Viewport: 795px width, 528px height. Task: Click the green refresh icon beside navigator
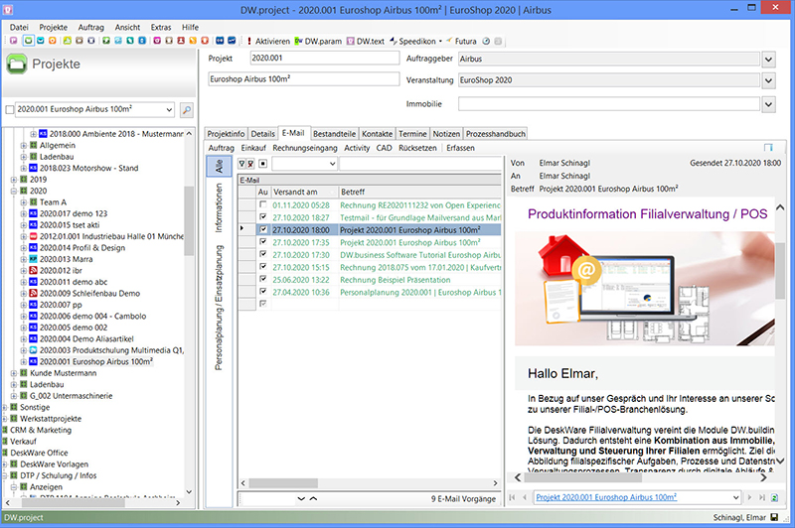[774, 497]
